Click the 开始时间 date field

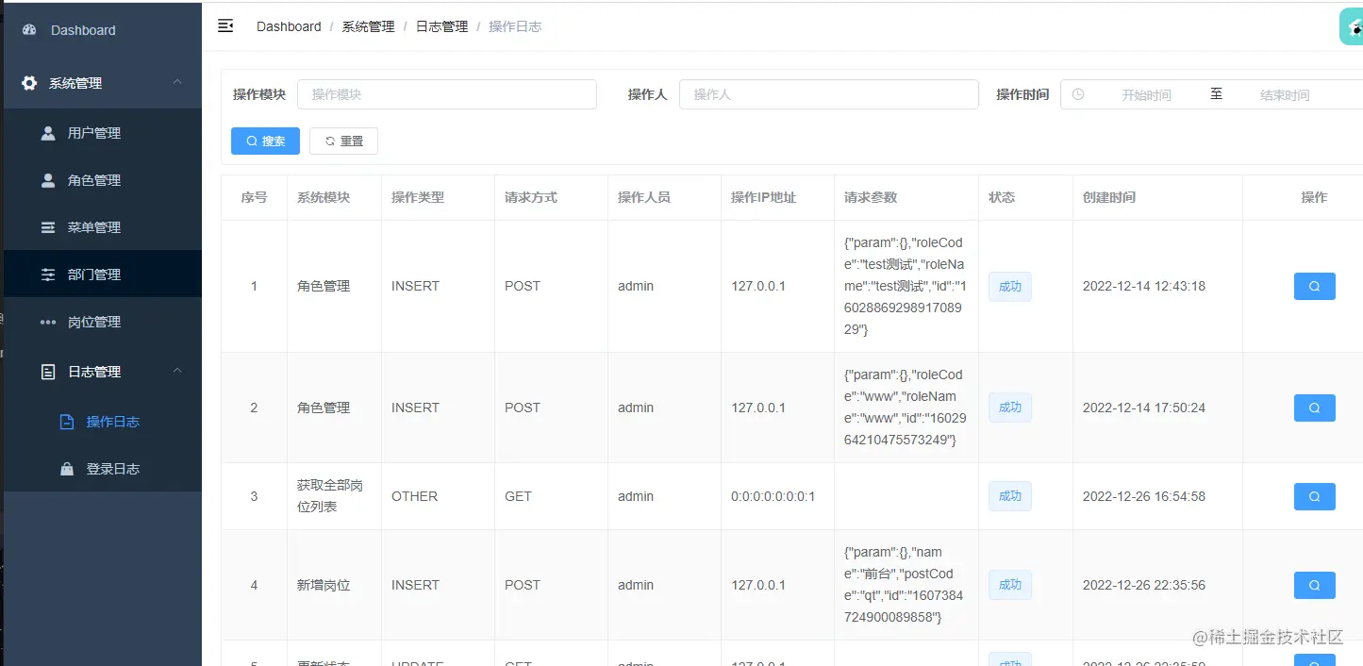(1146, 95)
